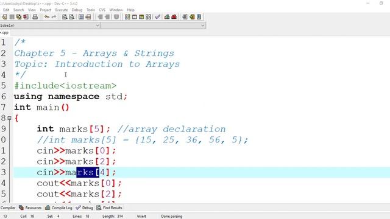Click the 'cout<<marks[2];' line

pyautogui.click(x=79, y=194)
